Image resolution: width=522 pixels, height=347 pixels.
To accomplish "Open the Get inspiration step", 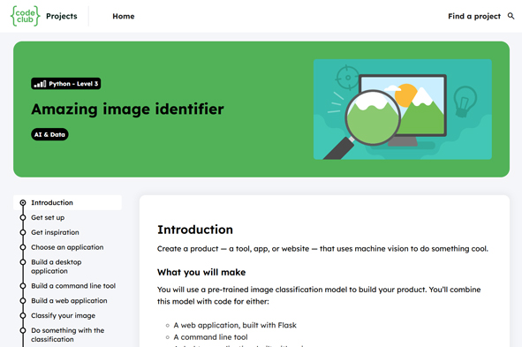I will tap(55, 232).
